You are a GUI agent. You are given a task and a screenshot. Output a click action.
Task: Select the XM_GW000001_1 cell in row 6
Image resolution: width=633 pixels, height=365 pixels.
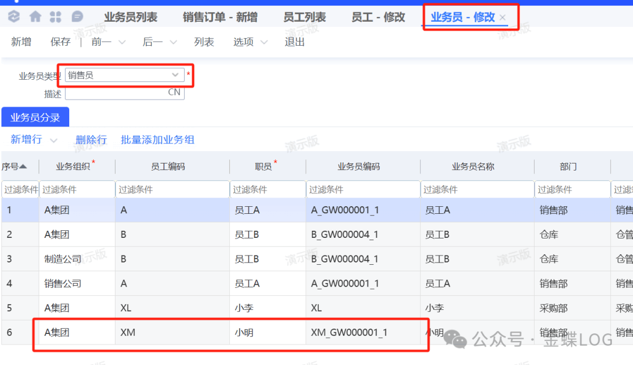pyautogui.click(x=349, y=332)
